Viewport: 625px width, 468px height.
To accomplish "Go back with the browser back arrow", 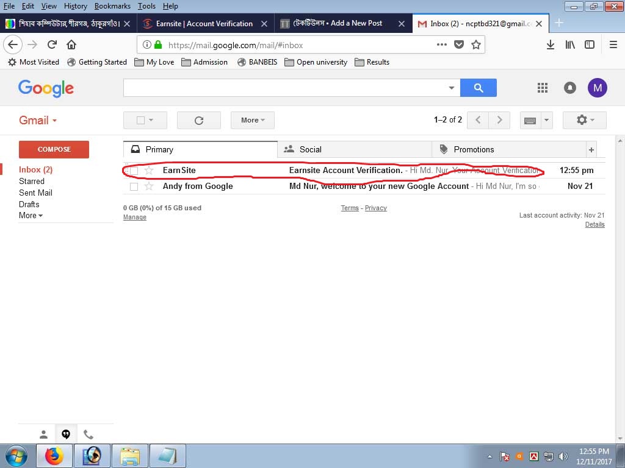I will pyautogui.click(x=13, y=44).
